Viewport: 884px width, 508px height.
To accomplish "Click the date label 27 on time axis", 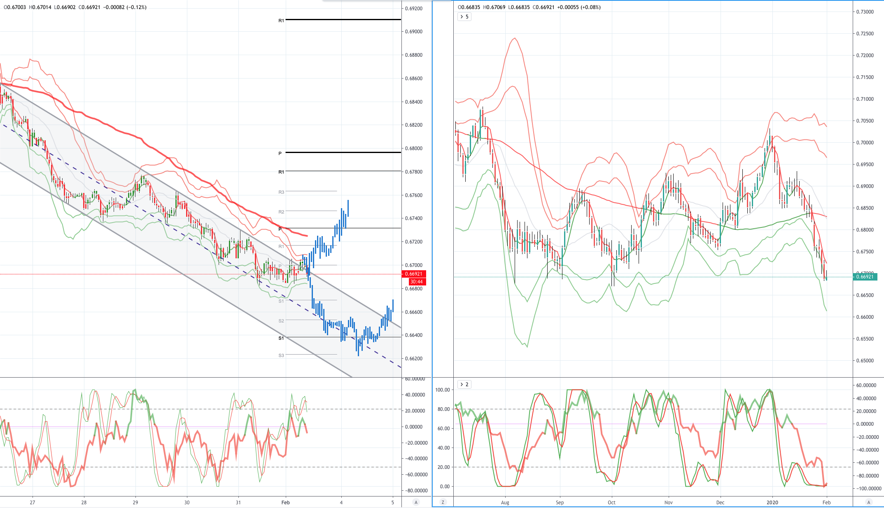I will [x=33, y=502].
